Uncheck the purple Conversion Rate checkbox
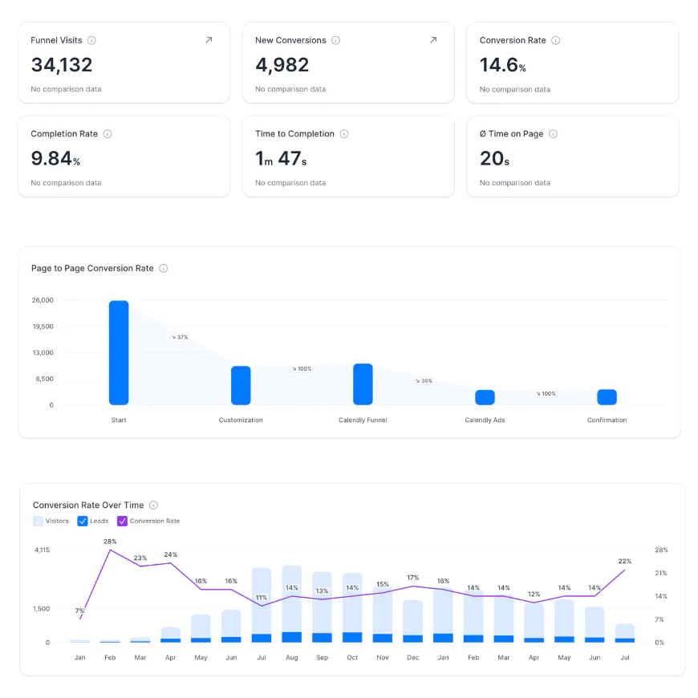 coord(122,521)
